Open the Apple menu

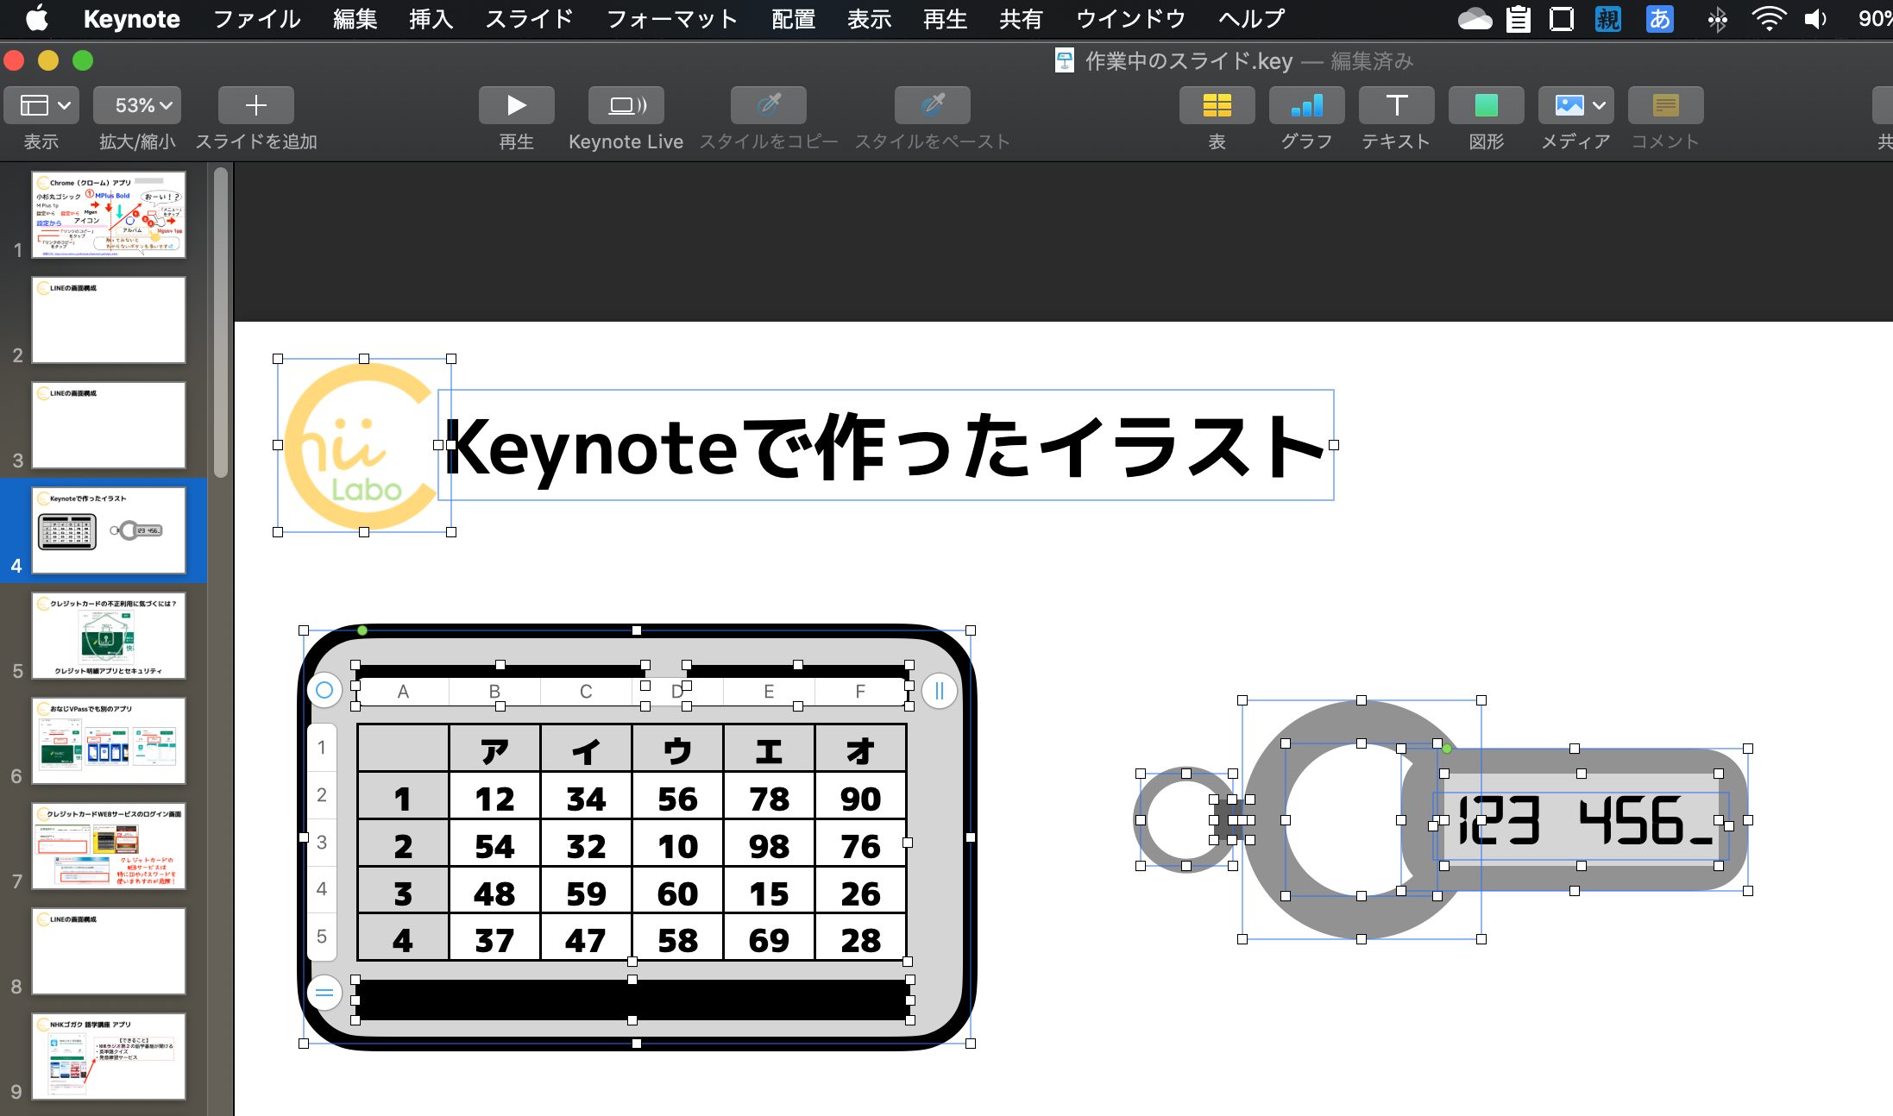tap(37, 18)
